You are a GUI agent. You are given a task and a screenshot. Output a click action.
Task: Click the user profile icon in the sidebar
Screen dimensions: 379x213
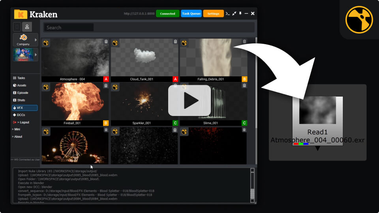coord(27,27)
